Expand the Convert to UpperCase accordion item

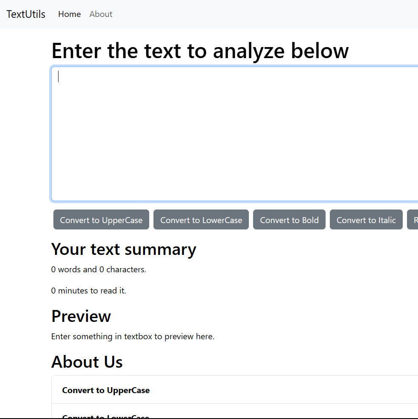tap(235, 390)
